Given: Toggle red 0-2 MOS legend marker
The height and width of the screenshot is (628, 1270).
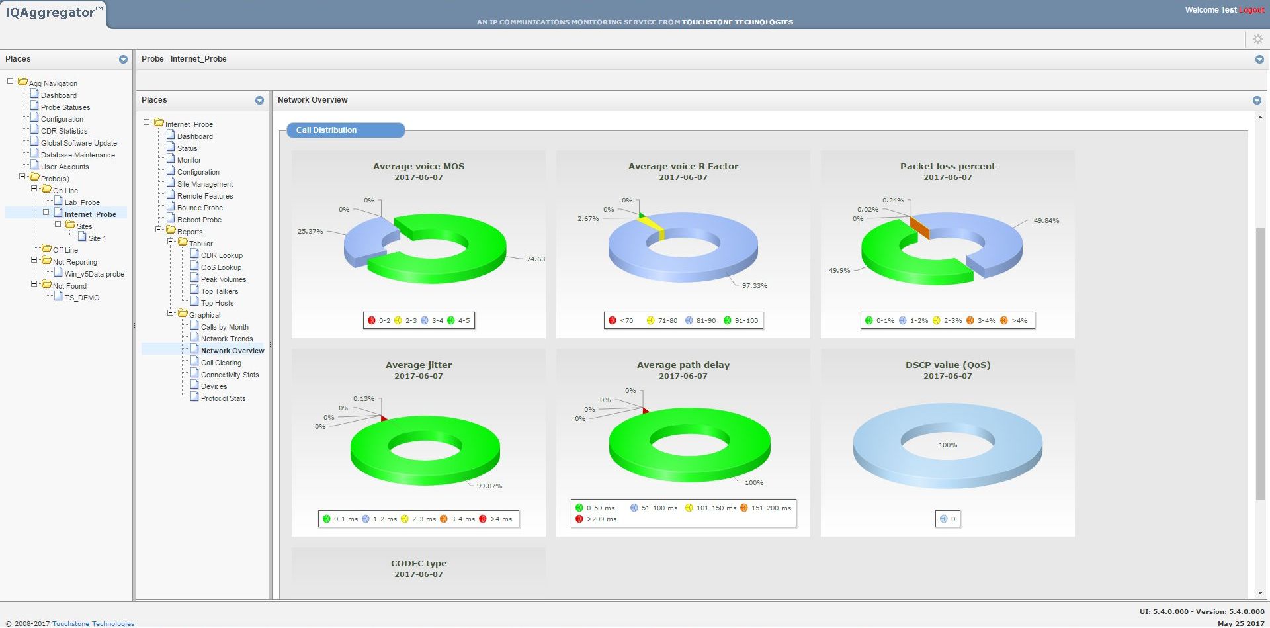Looking at the screenshot, I should (371, 320).
